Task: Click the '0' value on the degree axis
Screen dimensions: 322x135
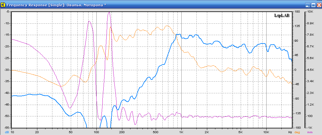Action: tap(296, 70)
